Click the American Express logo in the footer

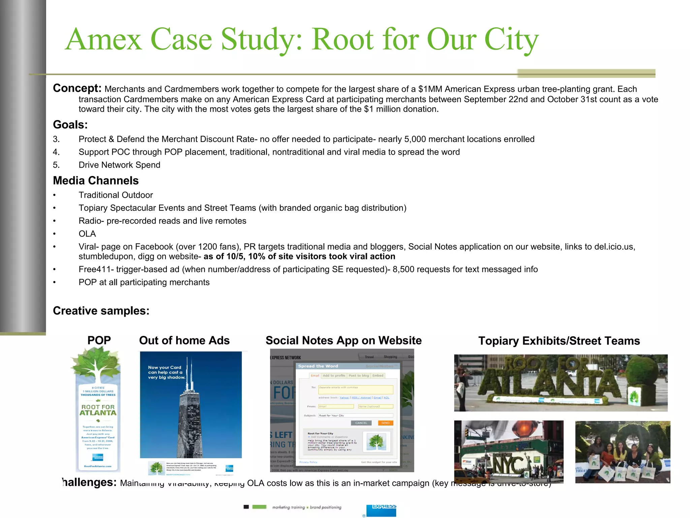(381, 511)
